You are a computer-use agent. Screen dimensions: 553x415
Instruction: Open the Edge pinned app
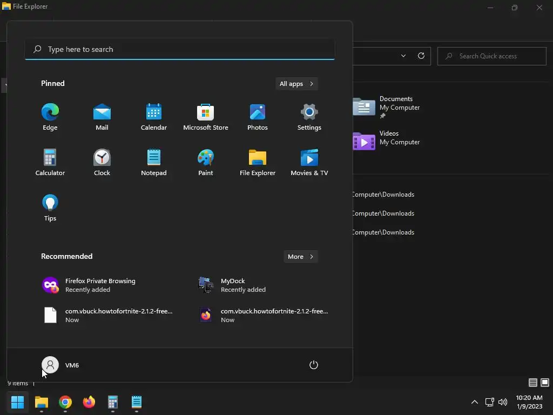(50, 117)
